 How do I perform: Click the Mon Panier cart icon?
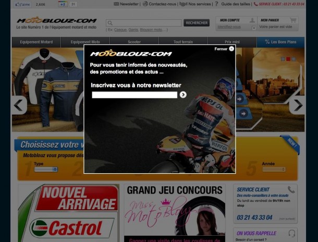click(x=293, y=20)
